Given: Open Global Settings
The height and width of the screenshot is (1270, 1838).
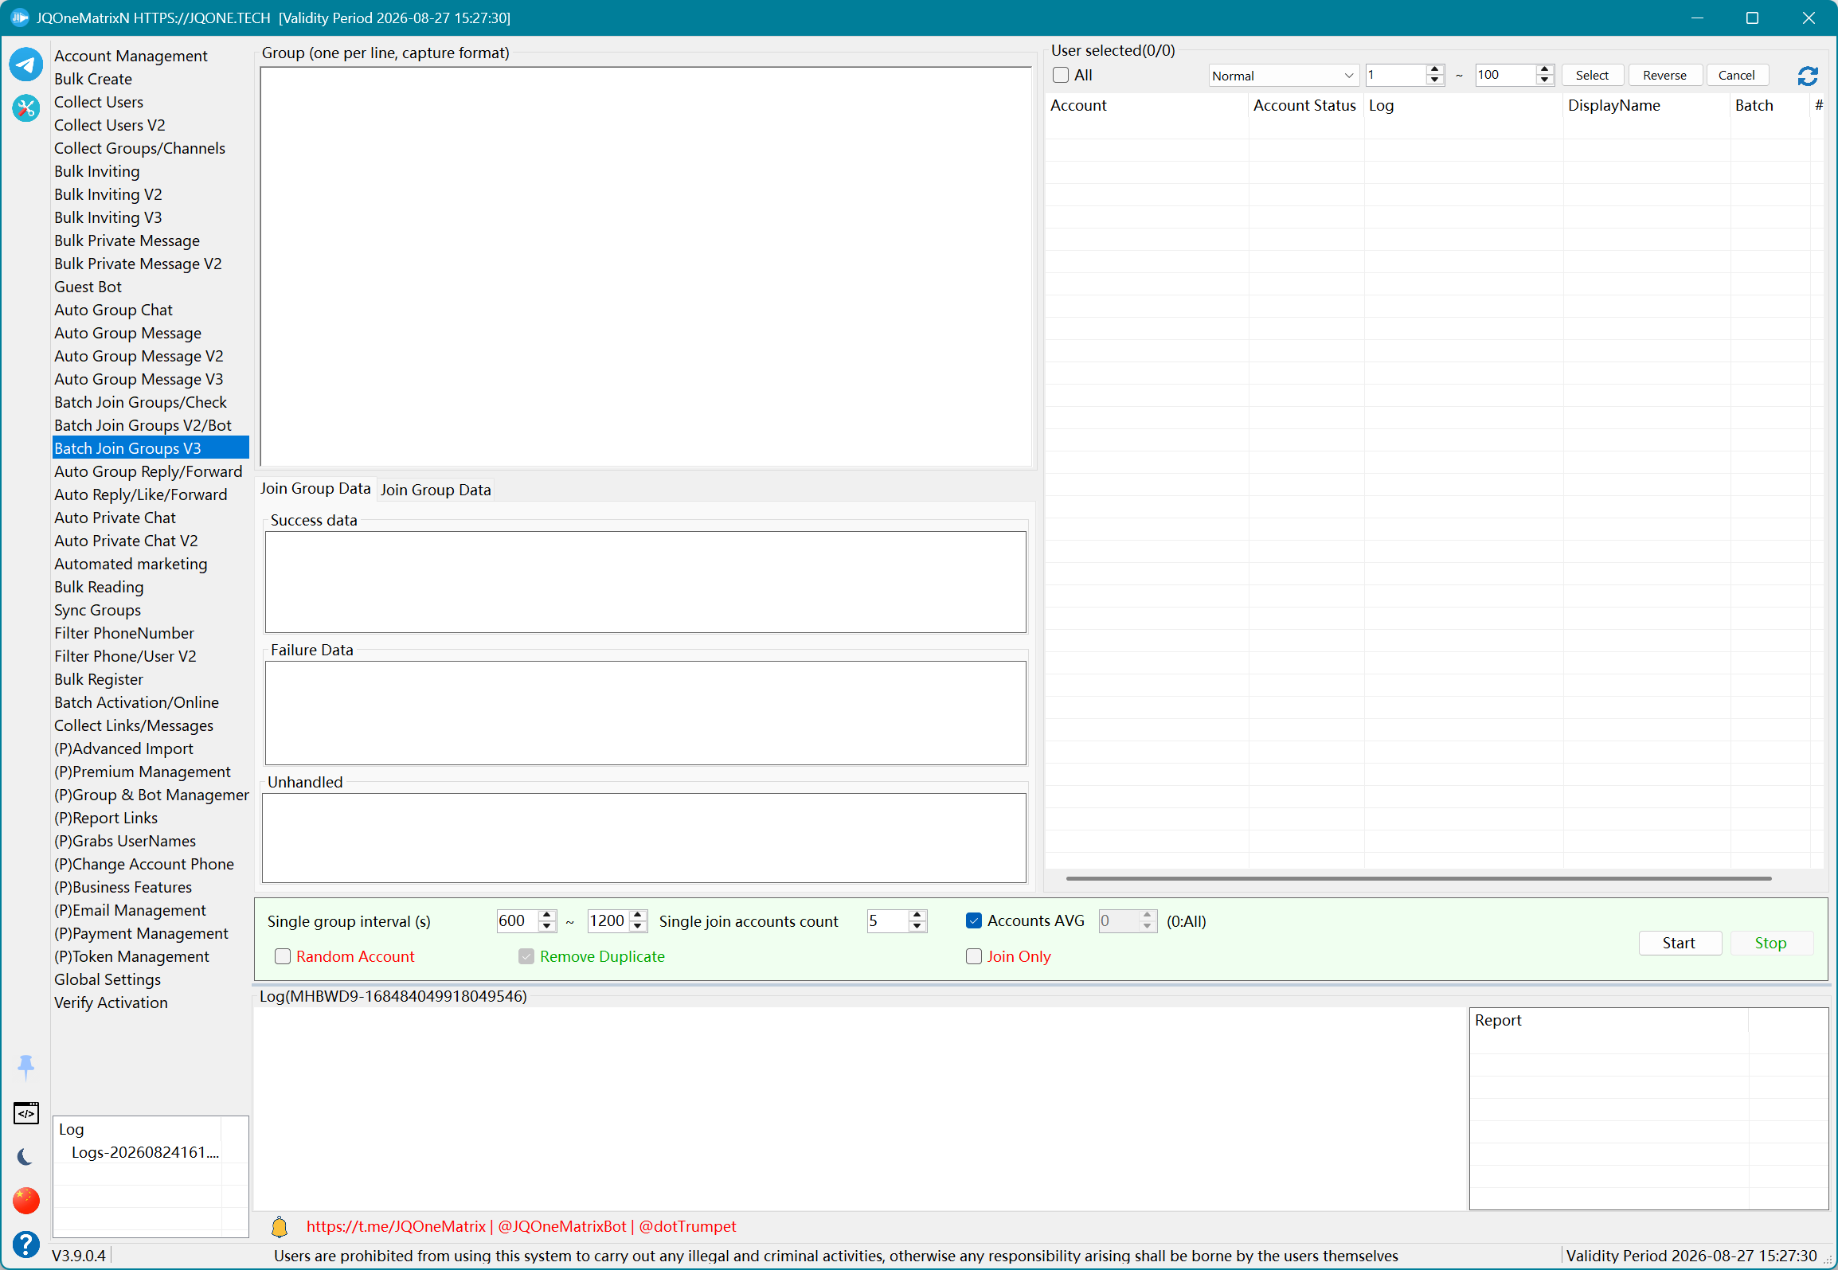Looking at the screenshot, I should 108,979.
